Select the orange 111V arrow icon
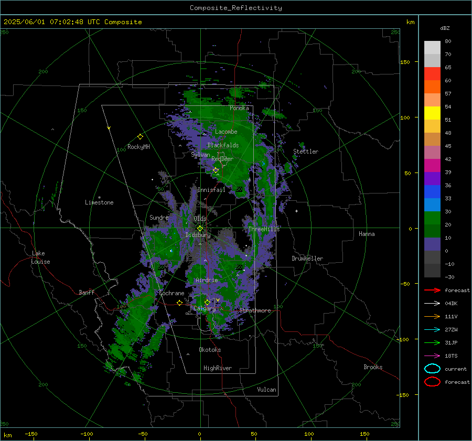472x441 pixels. point(432,316)
